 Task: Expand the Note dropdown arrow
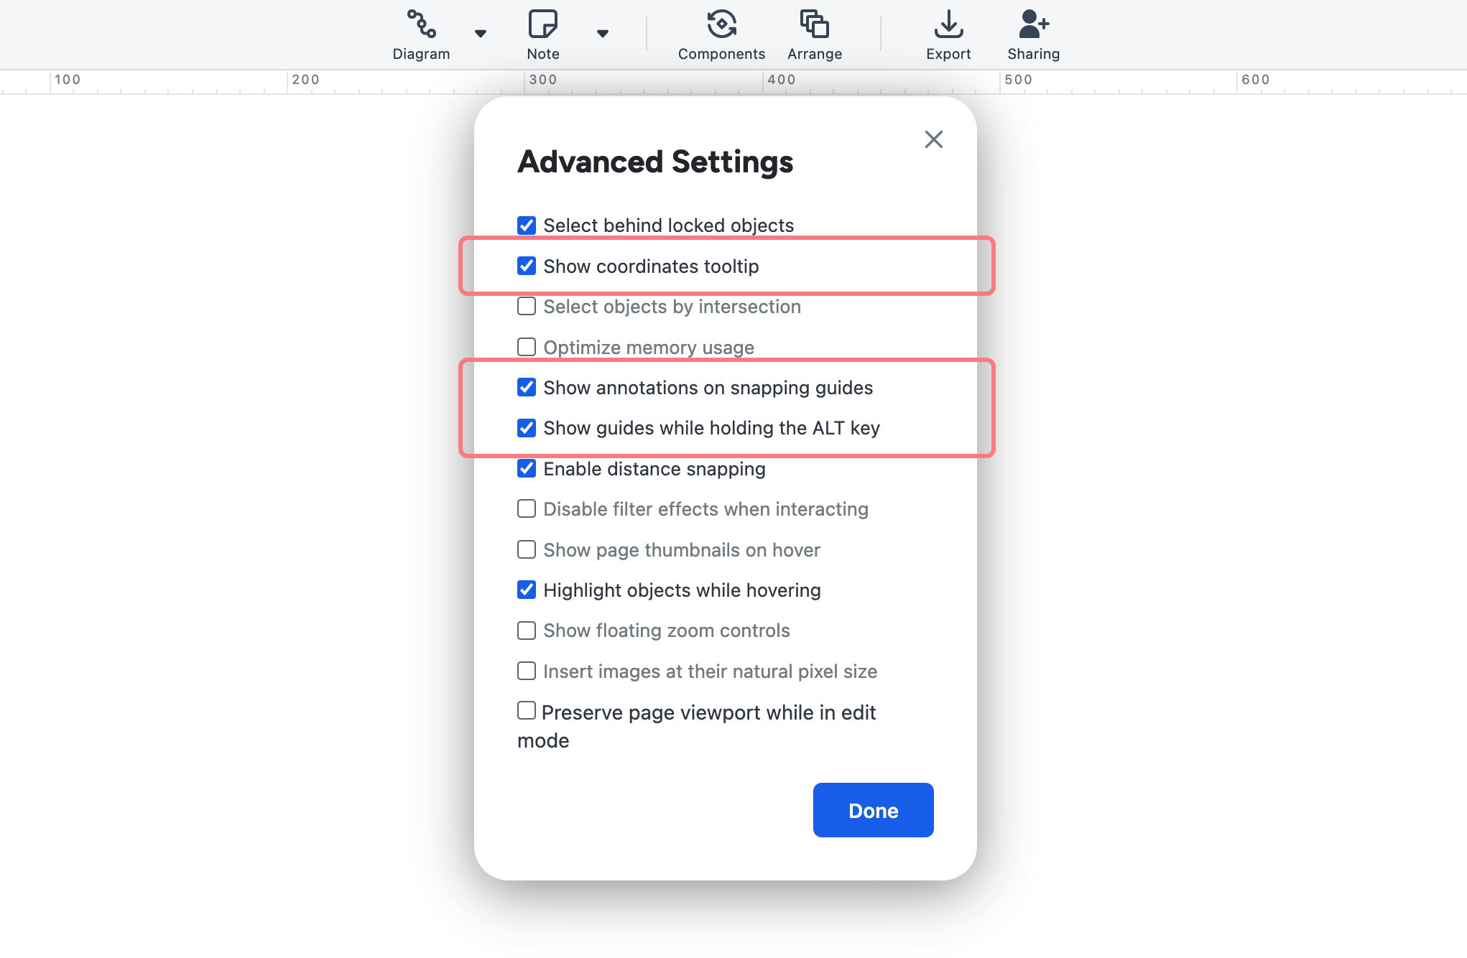click(603, 34)
